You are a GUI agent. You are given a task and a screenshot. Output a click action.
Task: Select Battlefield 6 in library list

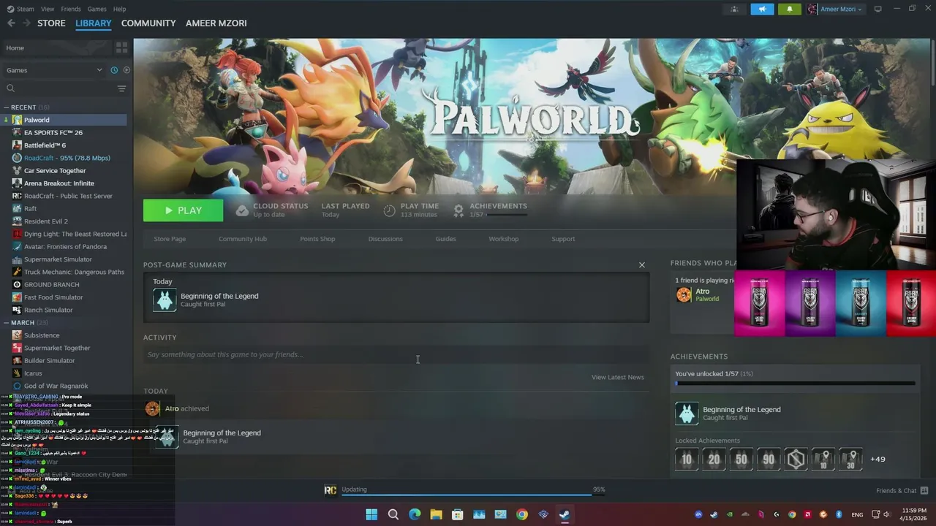click(45, 145)
